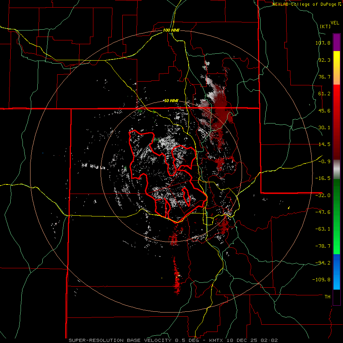Click the 61.2 velocity scale label
This screenshot has width=343, height=343.
coord(324,94)
